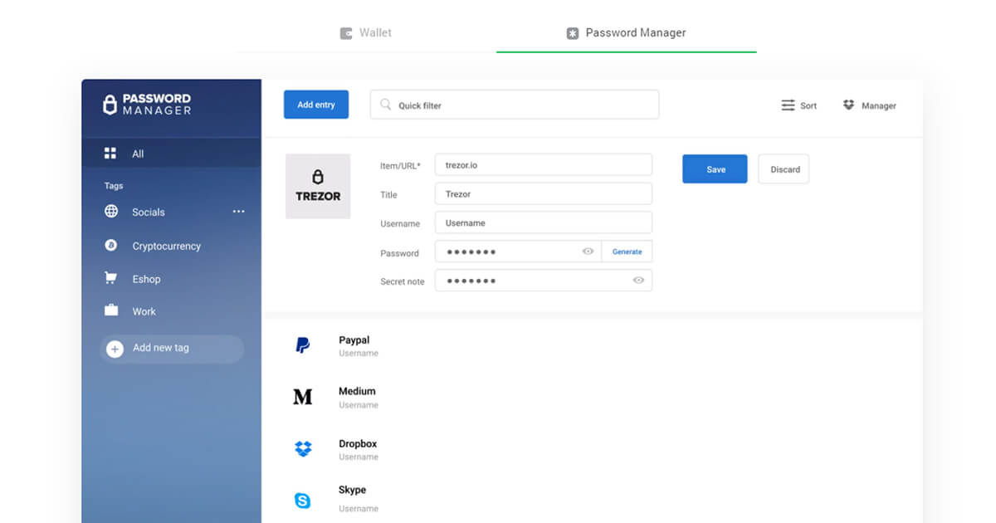This screenshot has width=996, height=523.
Task: Click Add new tag button
Action: point(172,349)
